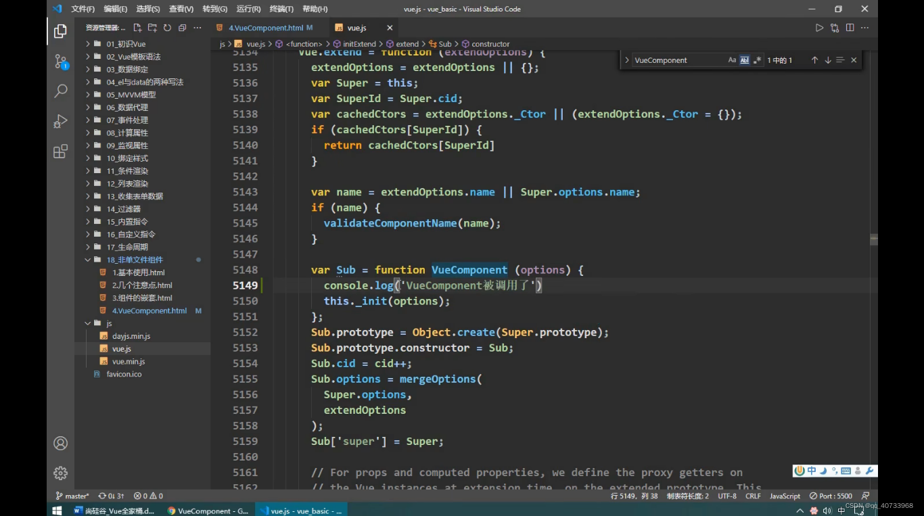Open Windows Start menu
This screenshot has width=924, height=516.
[x=57, y=511]
